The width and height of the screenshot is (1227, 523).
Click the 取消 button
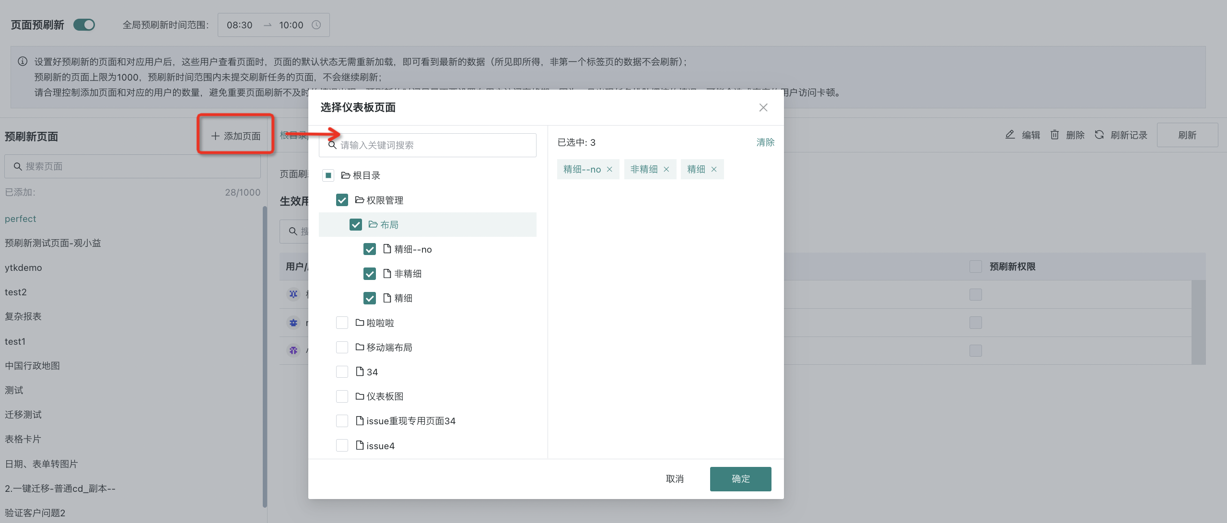[675, 479]
